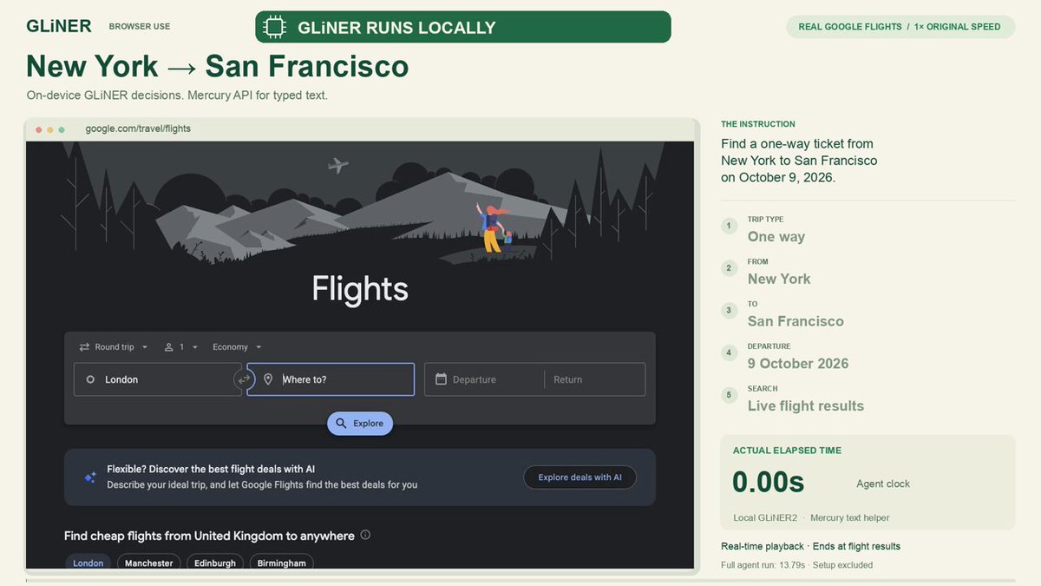Swap origin and destination airports

point(244,379)
